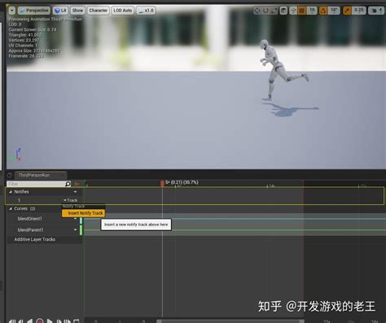Choose Insert Notify Track menu entry

pos(84,213)
